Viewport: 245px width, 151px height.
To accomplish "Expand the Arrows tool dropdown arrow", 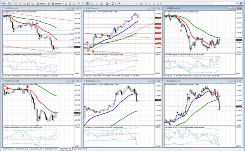I will pyautogui.click(x=160, y=3).
